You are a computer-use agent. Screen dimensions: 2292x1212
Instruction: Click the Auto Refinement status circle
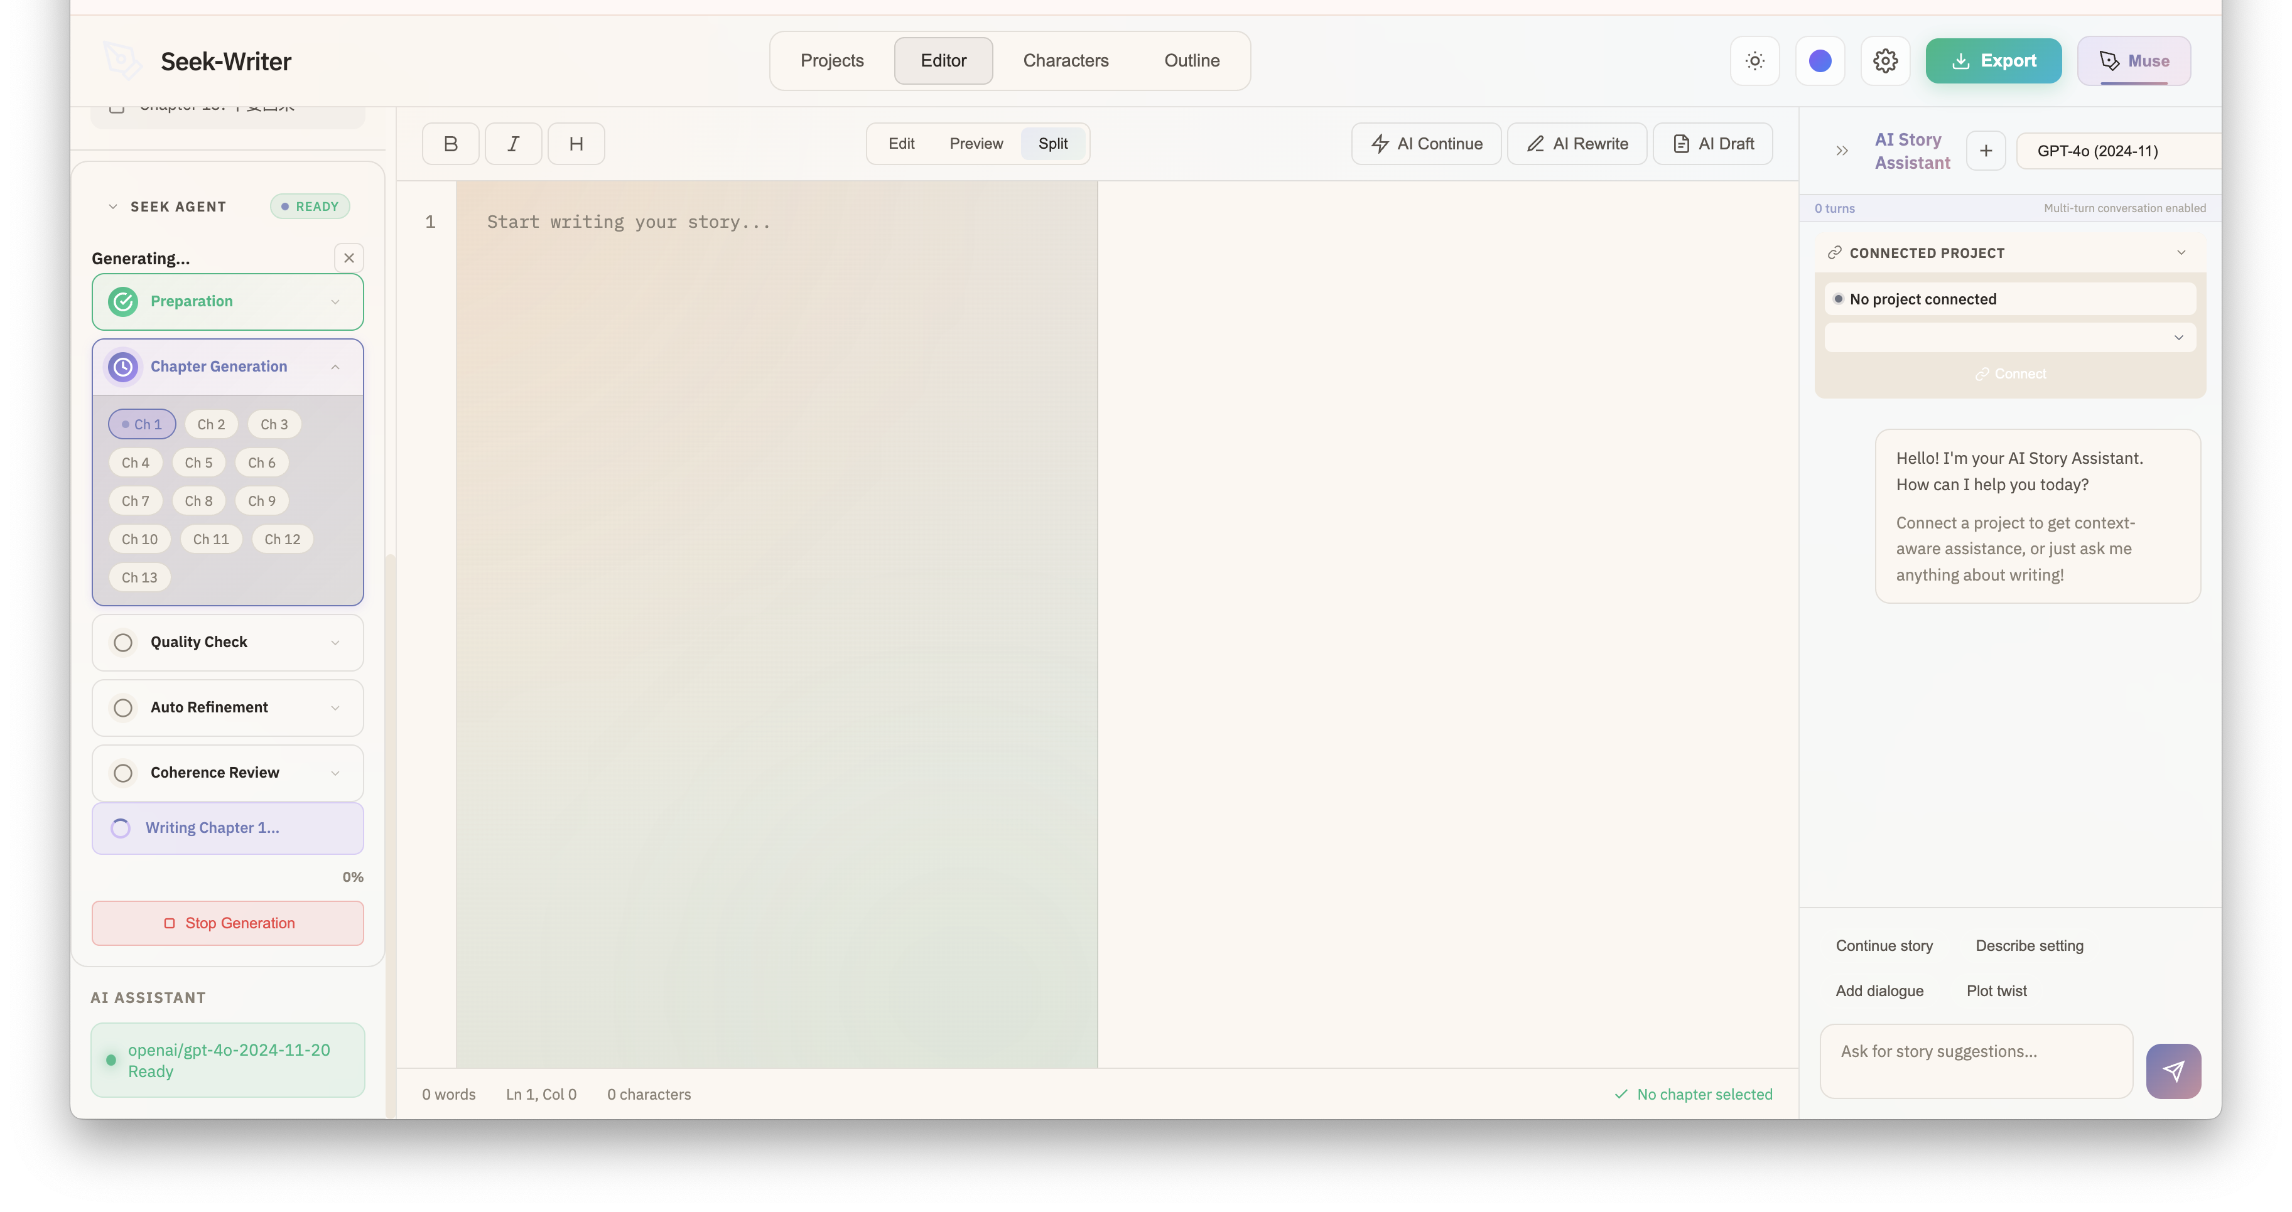pyautogui.click(x=123, y=708)
